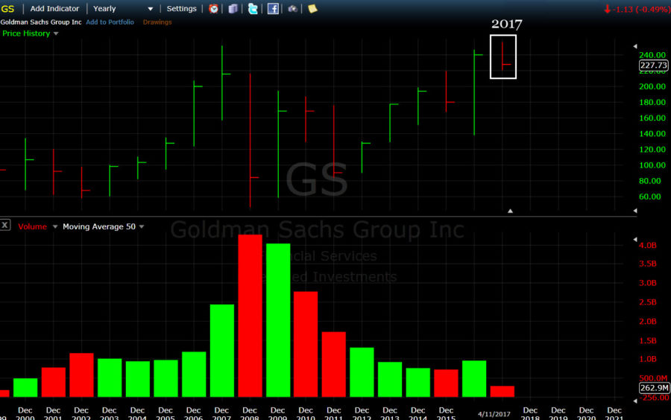Click the 1.0B volume axis label
Screen dimensions: 671x420
(x=647, y=359)
